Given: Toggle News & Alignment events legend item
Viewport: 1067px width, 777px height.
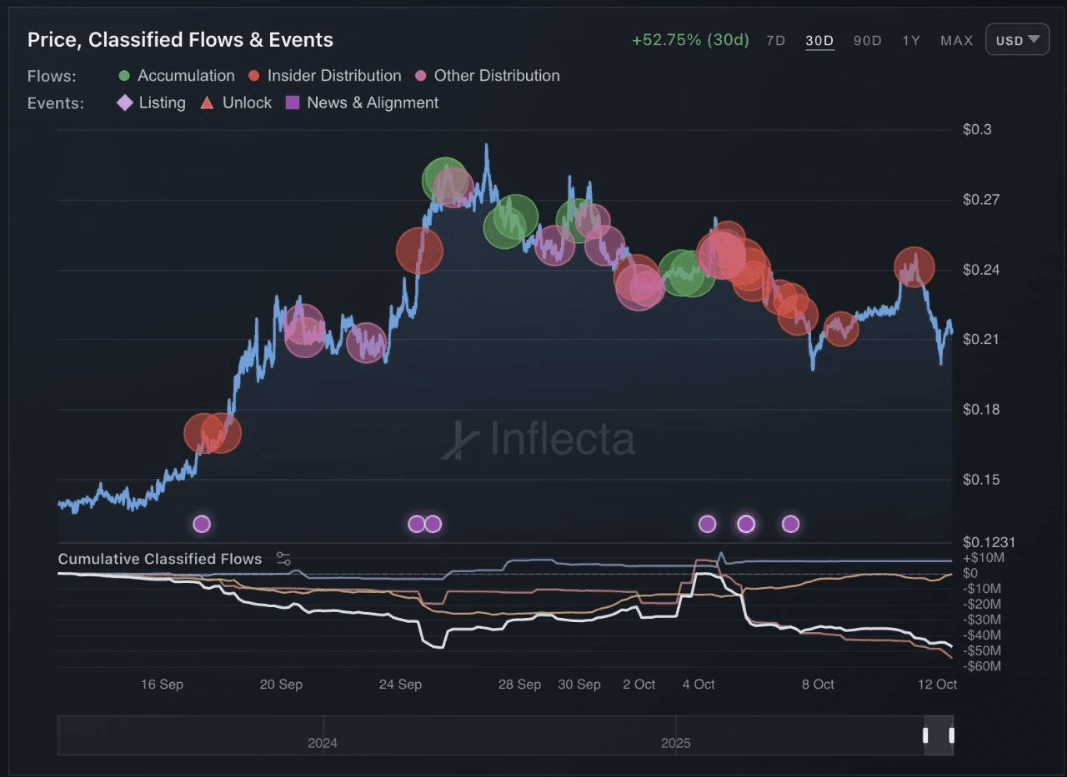Looking at the screenshot, I should click(363, 103).
